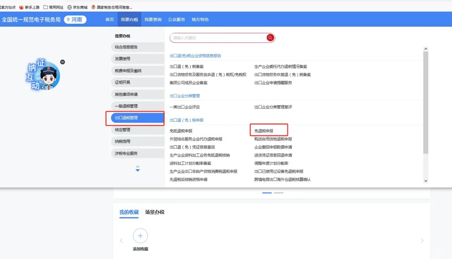Click the 添加收藏 plus icon

(140, 236)
